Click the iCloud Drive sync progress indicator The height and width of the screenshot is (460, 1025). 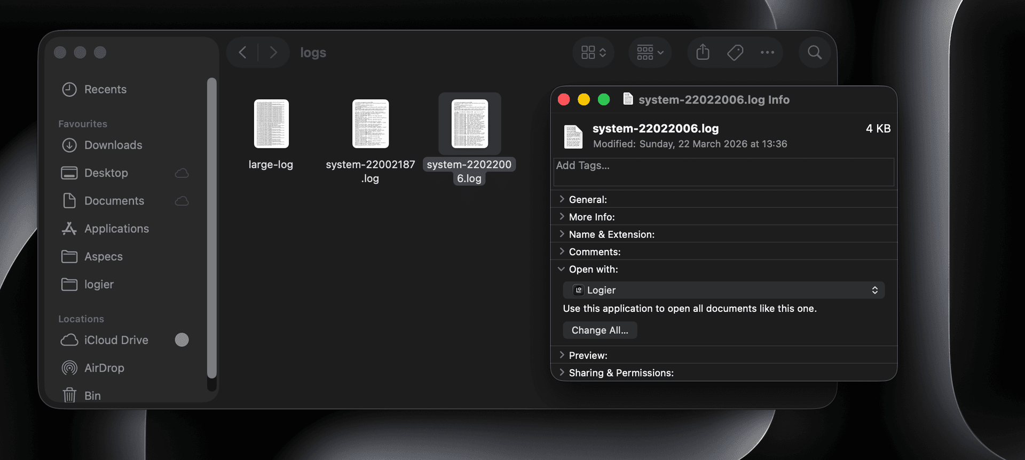[x=182, y=340]
